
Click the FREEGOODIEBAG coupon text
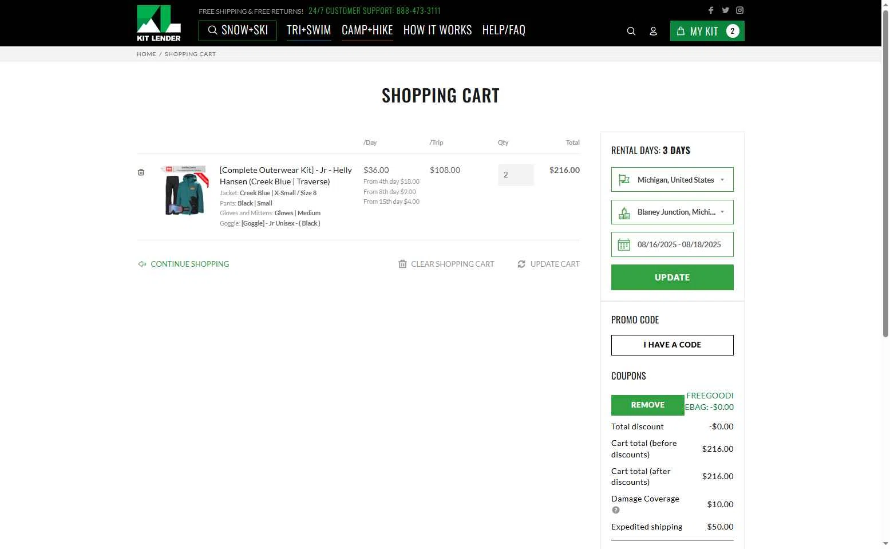(x=709, y=401)
